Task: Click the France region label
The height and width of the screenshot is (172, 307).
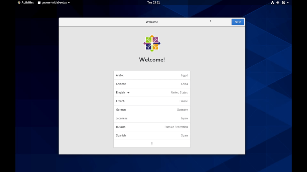Action: 184,101
